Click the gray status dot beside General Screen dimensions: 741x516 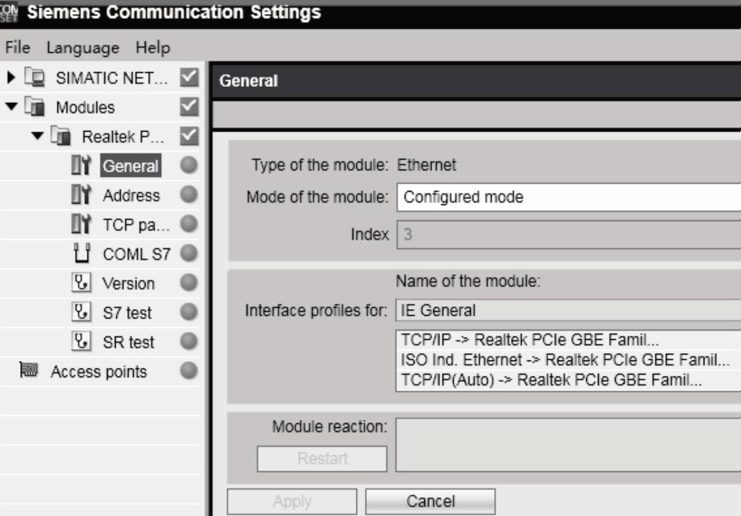point(190,166)
